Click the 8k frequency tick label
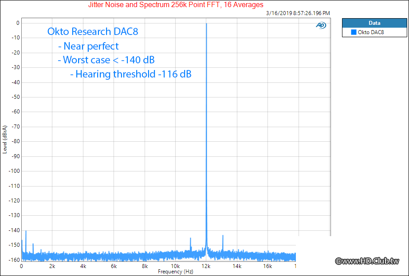 click(x=145, y=266)
